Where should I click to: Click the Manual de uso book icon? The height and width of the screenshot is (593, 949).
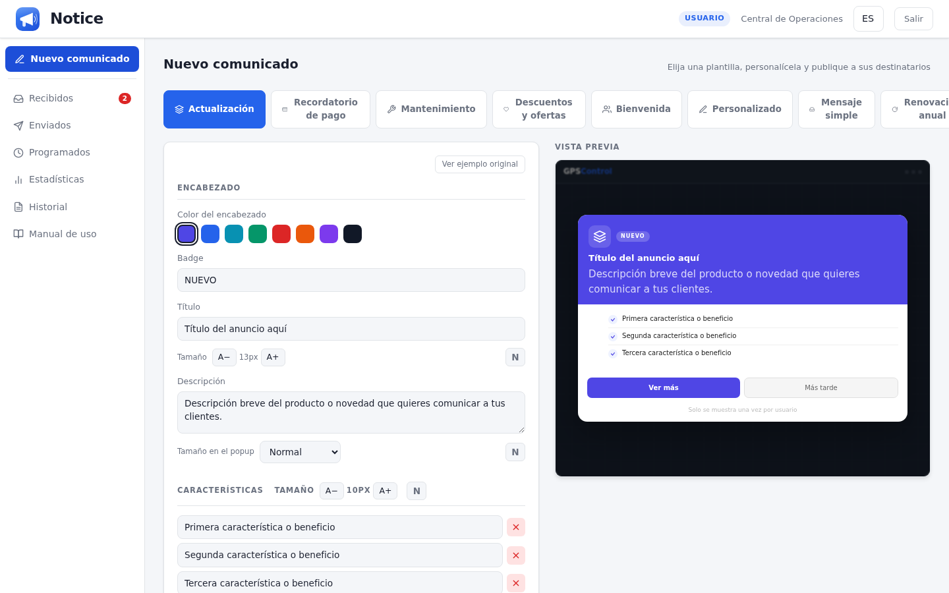18,234
